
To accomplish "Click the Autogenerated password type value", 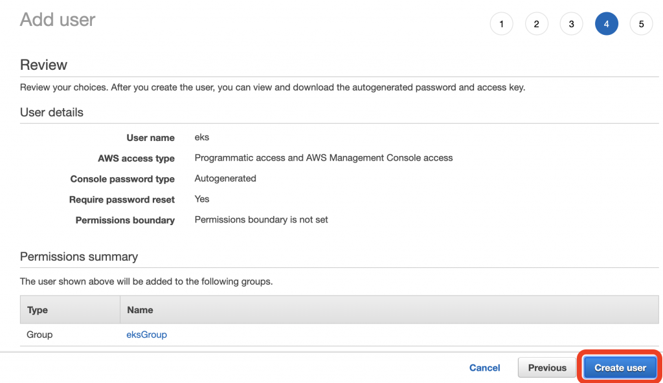I will [225, 179].
